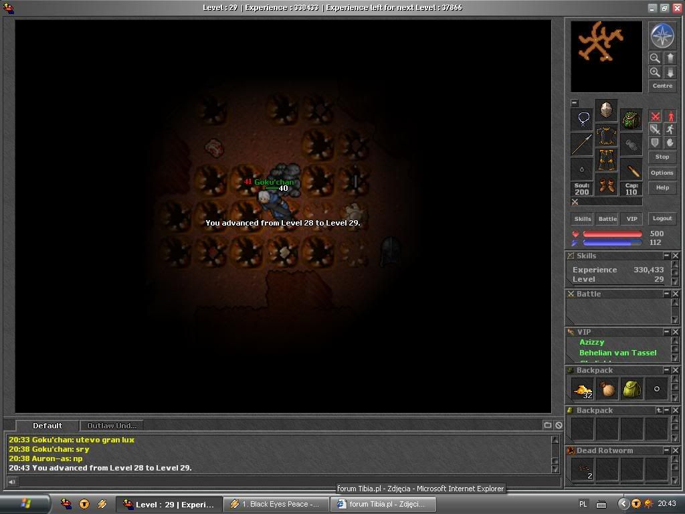Close the Skills panel

pos(676,256)
